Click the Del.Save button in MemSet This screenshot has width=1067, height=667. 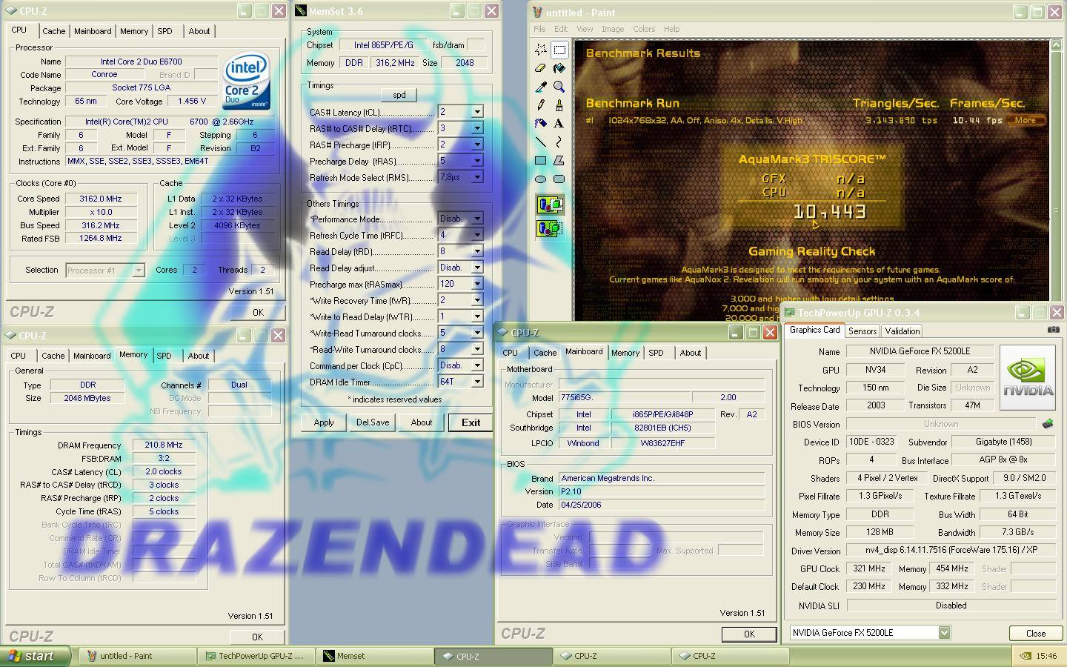click(x=373, y=422)
